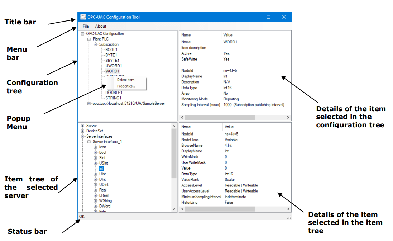Image resolution: width=393 pixels, height=241 pixels.
Task: Expand the Bool node
Action: click(x=95, y=152)
